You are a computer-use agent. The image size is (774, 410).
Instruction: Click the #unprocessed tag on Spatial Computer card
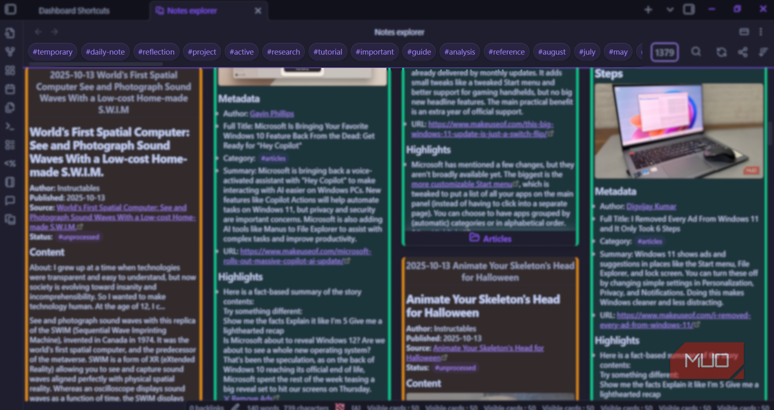79,237
